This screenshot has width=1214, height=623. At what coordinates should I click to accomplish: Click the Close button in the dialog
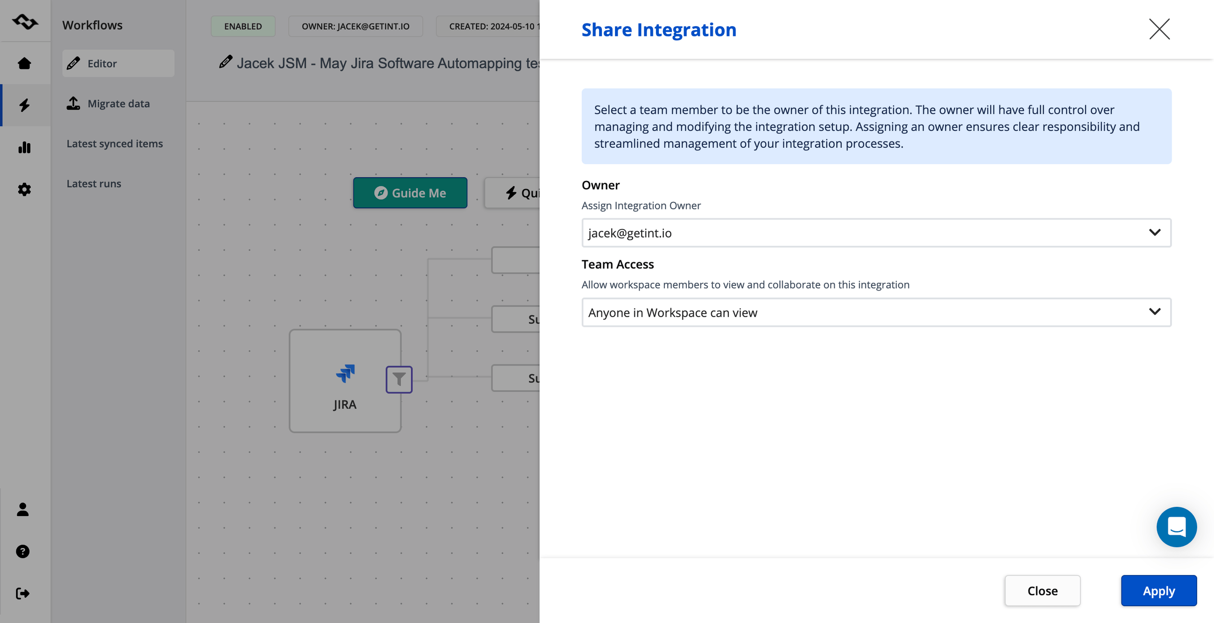[x=1043, y=590]
